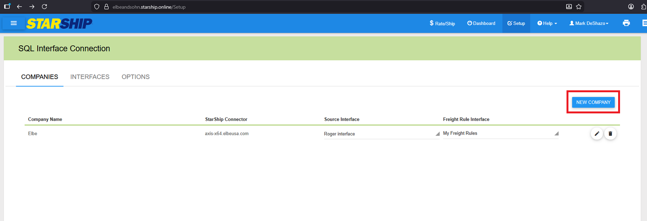
Task: Open the browser account profile icon
Action: [x=631, y=7]
